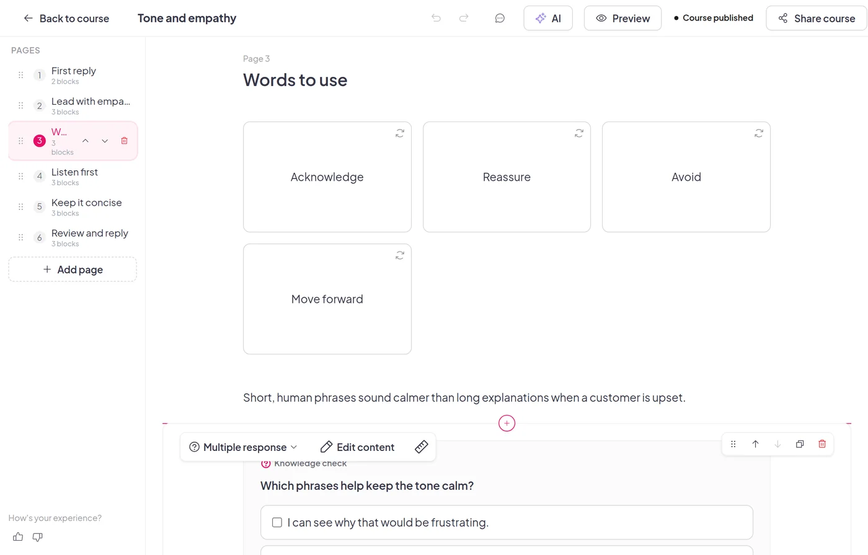Give thumbs down feedback
Viewport: 868px width, 555px height.
click(x=37, y=537)
